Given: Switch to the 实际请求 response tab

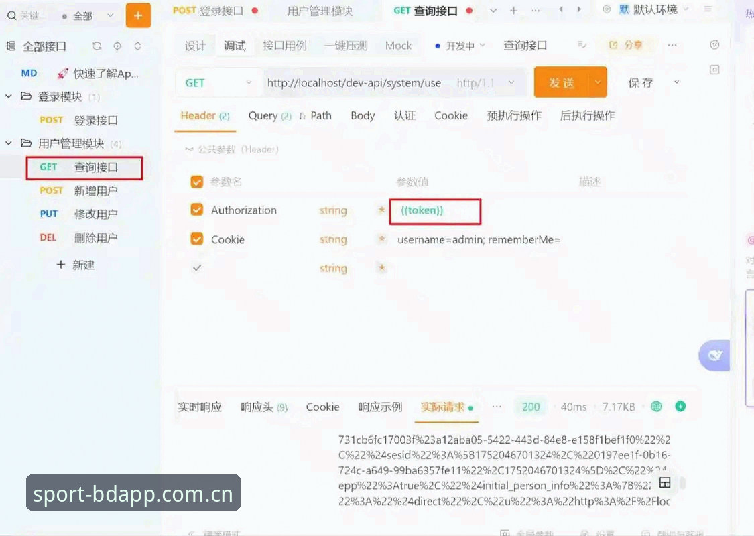Looking at the screenshot, I should [x=446, y=407].
